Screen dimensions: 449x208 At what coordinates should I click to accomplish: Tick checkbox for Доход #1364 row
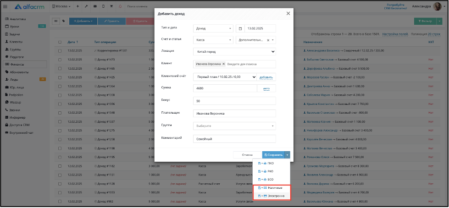click(x=60, y=86)
